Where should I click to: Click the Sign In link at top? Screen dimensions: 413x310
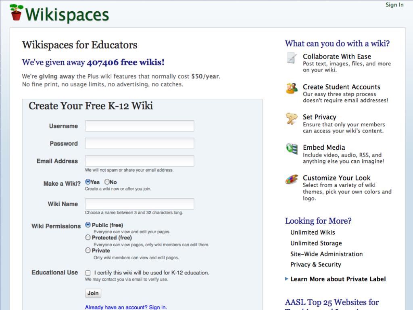pos(394,5)
